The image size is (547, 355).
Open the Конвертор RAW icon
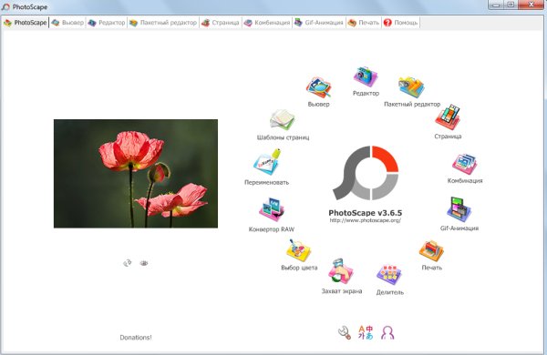coord(272,210)
